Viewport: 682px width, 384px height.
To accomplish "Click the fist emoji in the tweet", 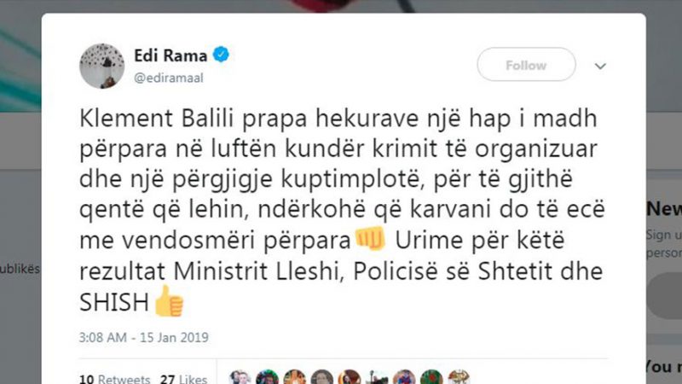I will tap(371, 239).
